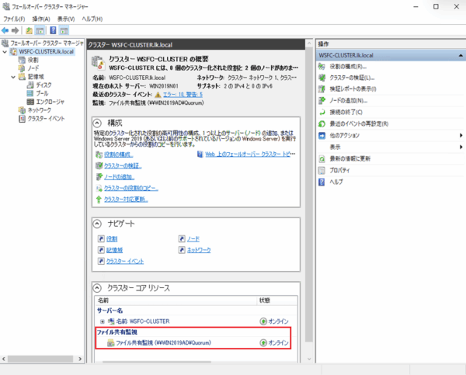Select the プール tree item
The width and height of the screenshot is (466, 375).
coord(42,93)
